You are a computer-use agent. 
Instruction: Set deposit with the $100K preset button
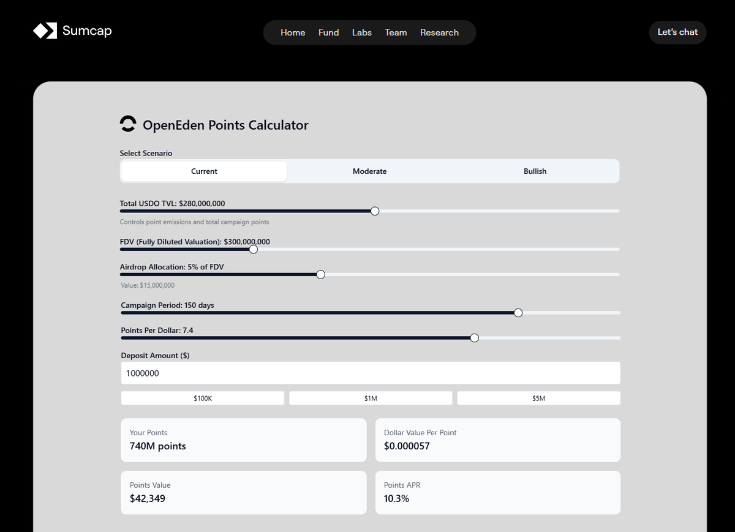point(203,398)
